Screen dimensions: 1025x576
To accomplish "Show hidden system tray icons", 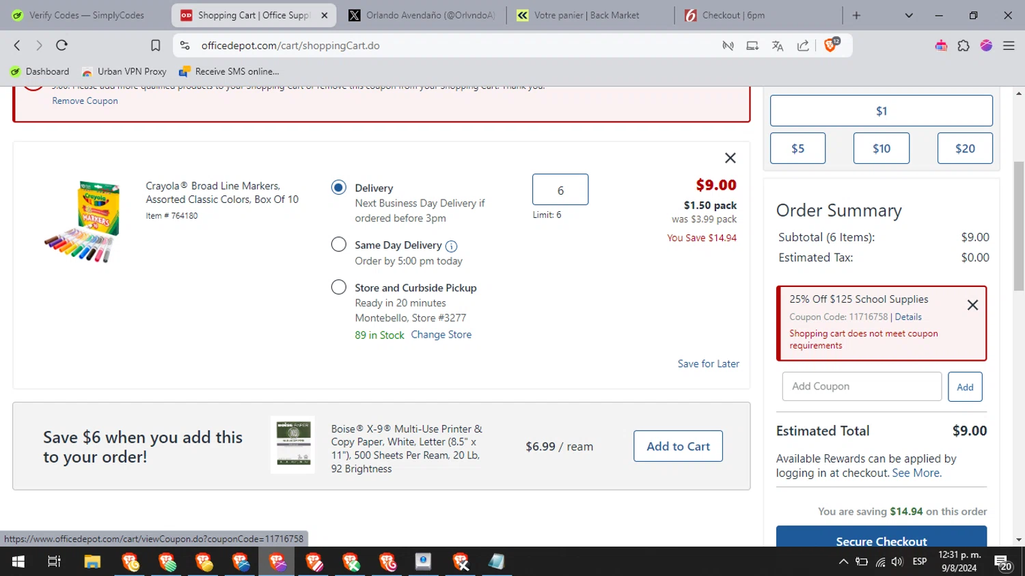I will click(843, 562).
